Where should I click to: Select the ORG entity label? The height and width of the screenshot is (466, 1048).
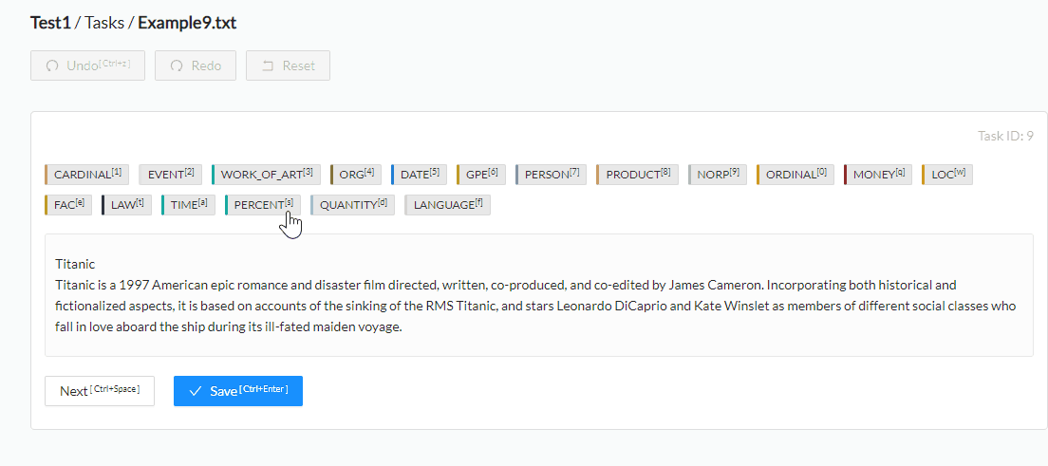coord(356,175)
